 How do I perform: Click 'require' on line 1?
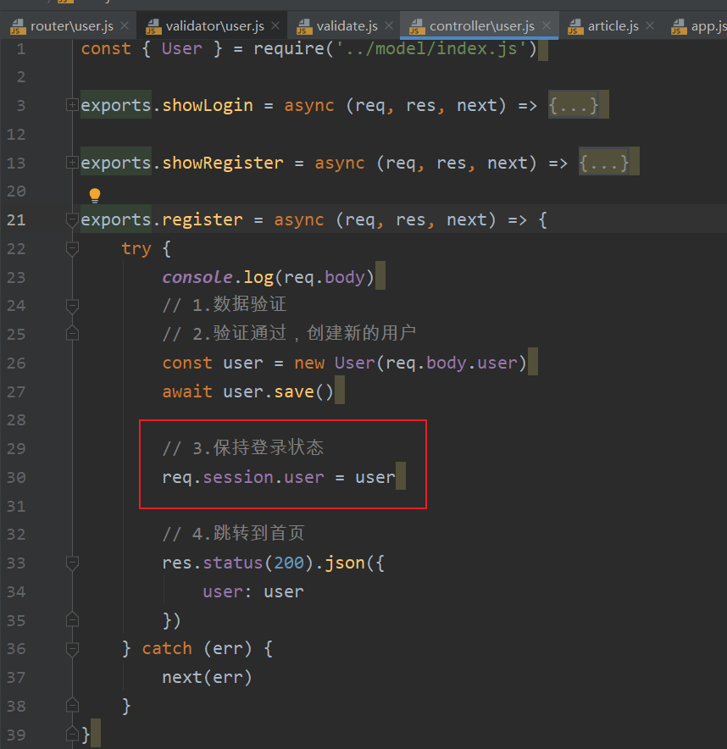pos(289,49)
